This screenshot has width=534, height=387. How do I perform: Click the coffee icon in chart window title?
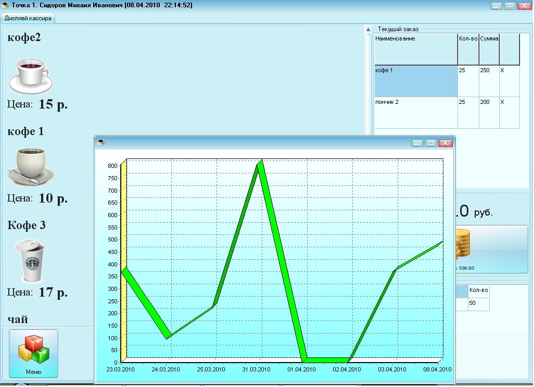(101, 142)
